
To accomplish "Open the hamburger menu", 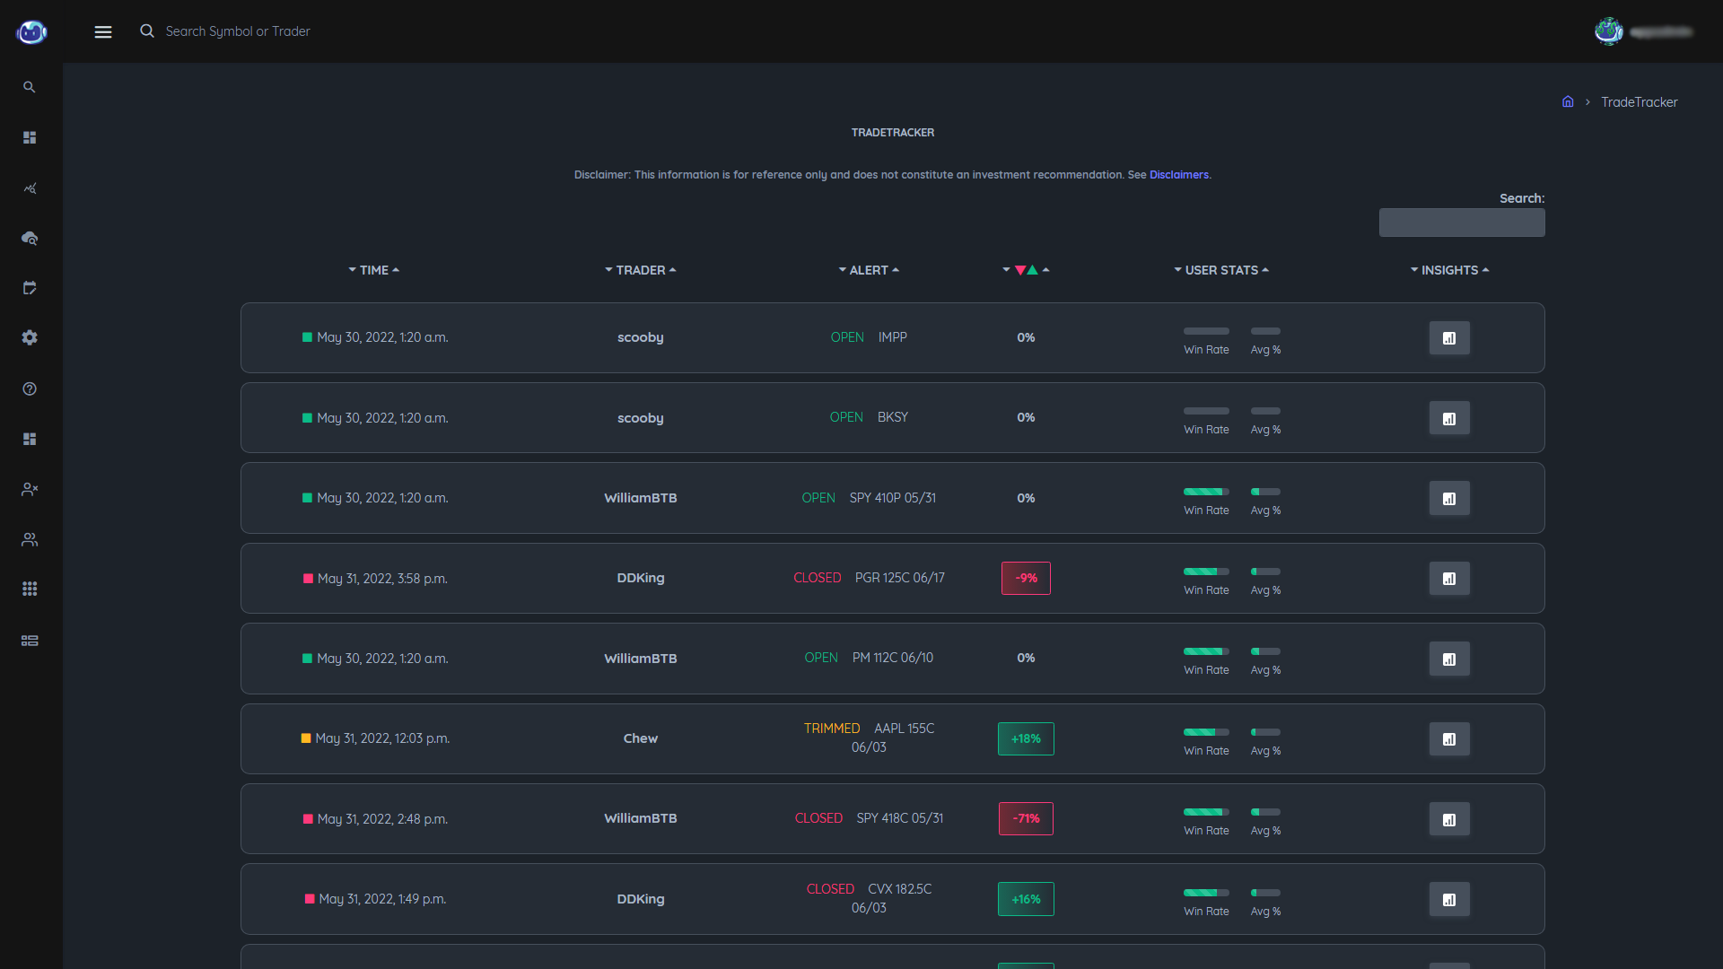I will pos(103,32).
